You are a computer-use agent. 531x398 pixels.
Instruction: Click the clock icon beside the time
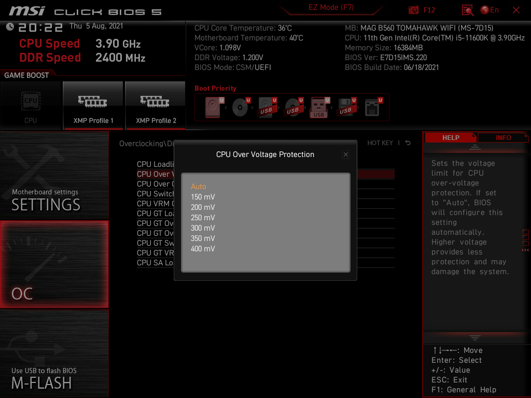[x=10, y=27]
